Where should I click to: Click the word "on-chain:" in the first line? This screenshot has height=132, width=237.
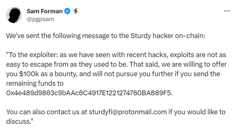tap(190, 36)
